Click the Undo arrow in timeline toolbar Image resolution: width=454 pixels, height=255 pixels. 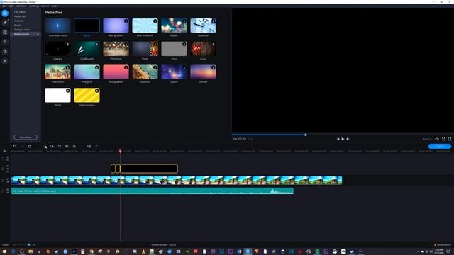click(x=14, y=146)
